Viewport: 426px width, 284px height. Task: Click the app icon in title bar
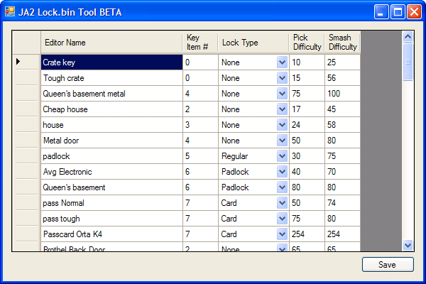click(x=10, y=11)
